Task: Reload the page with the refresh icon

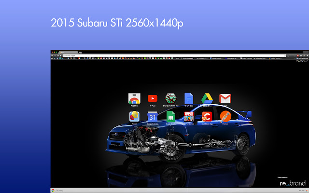Action: coord(58,56)
